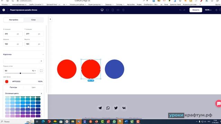
Task: Click the browser reload icon
Action: [x=13, y=1]
